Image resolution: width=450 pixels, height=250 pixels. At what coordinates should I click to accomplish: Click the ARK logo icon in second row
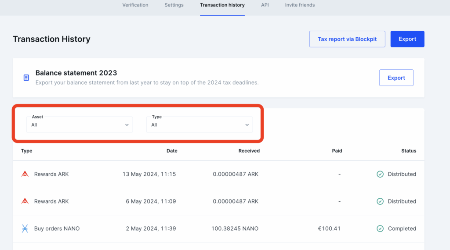[x=25, y=201]
